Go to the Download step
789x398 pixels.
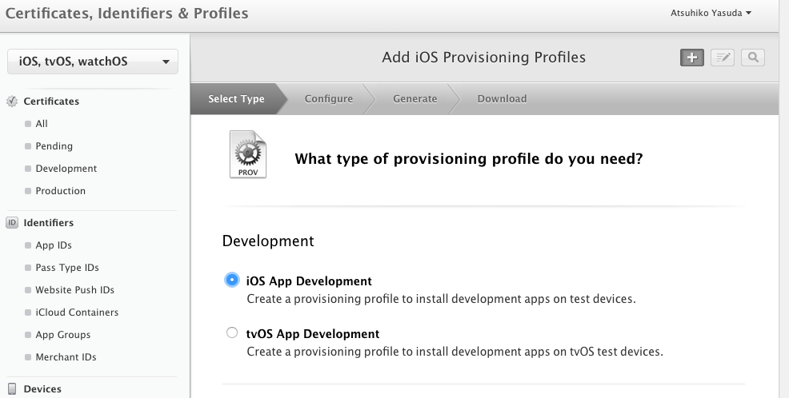[x=503, y=98]
